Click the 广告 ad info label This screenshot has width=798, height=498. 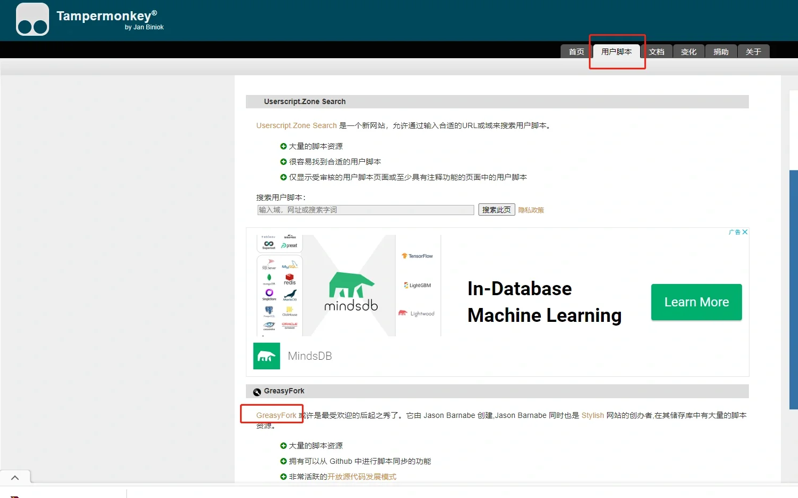(x=735, y=232)
